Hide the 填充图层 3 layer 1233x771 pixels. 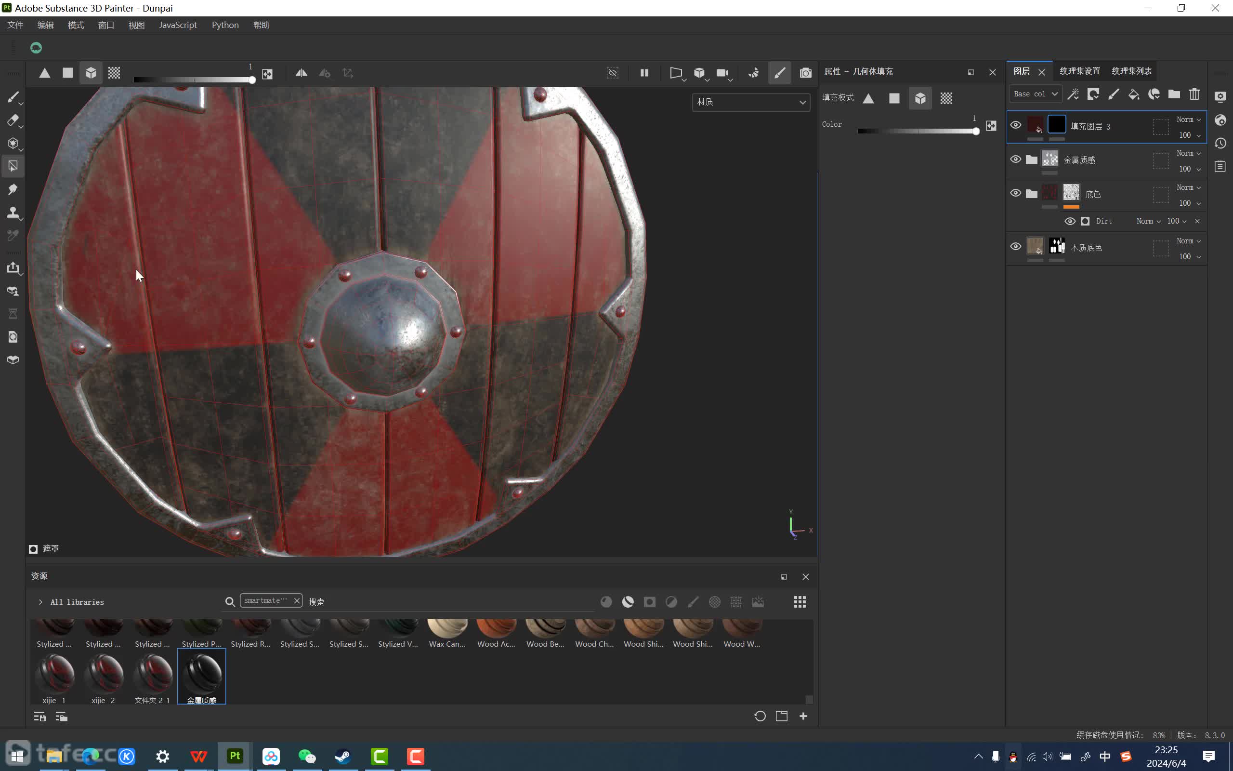[1015, 125]
